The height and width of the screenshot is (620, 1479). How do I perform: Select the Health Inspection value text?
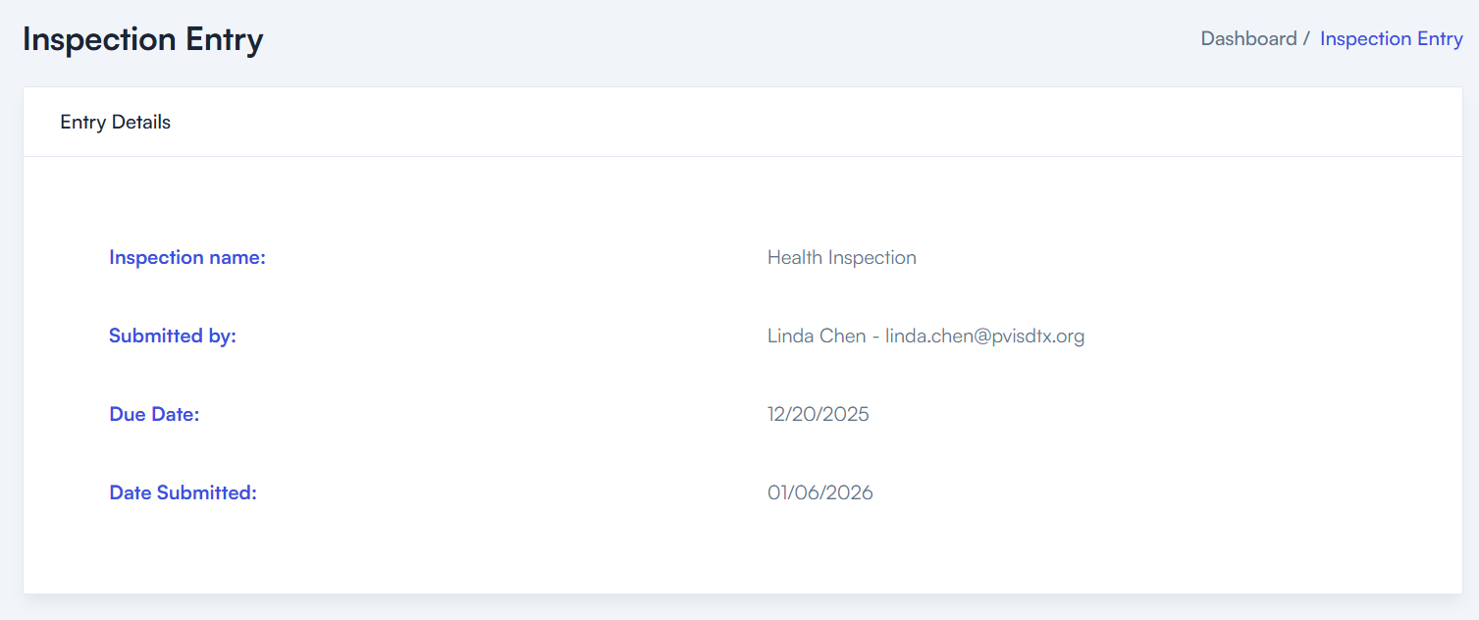(842, 258)
